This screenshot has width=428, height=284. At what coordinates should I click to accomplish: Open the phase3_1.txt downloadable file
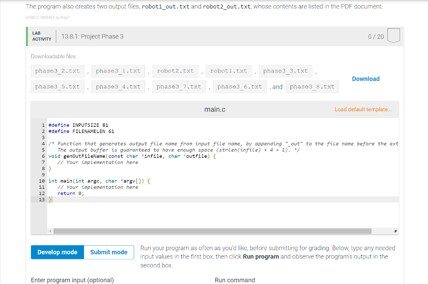[118, 71]
